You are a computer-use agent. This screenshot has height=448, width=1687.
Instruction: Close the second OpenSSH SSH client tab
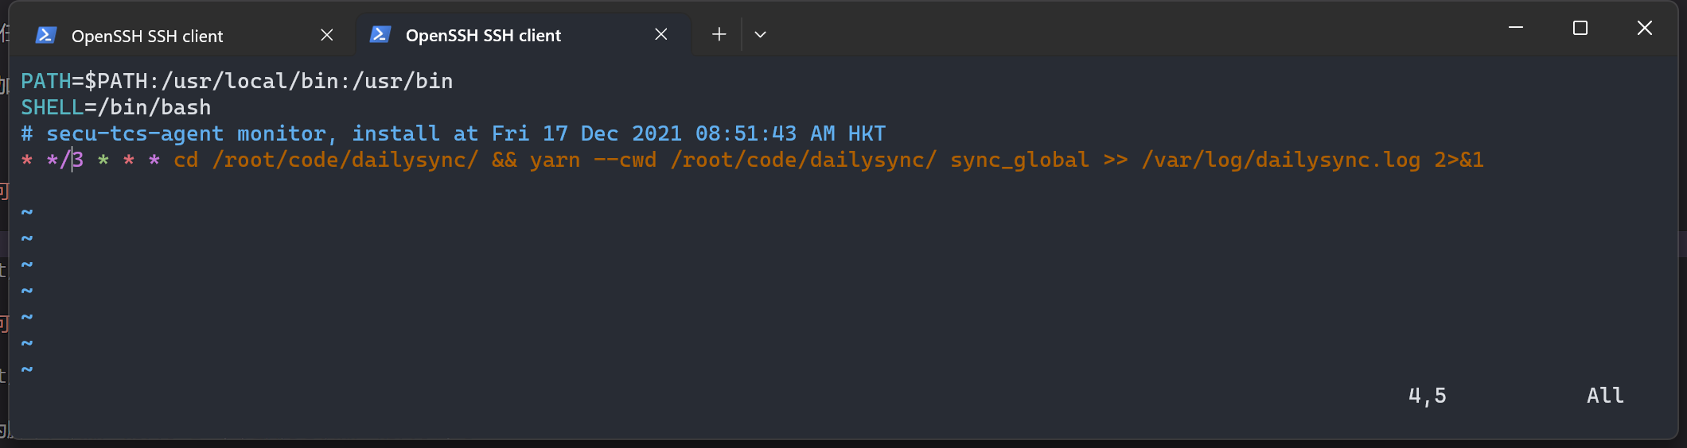pos(660,34)
